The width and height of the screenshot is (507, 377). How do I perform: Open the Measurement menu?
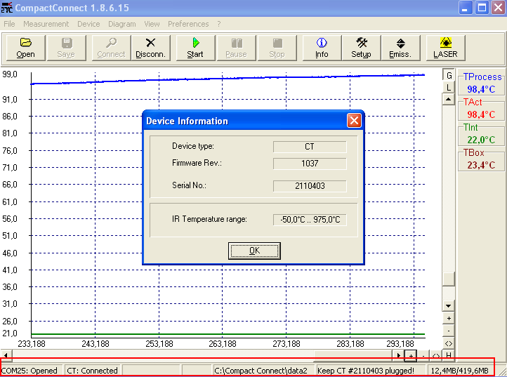46,24
